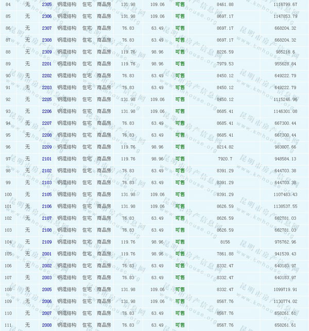The image size is (309, 331).
Task: Open the 2309 room link
Action: click(x=46, y=52)
